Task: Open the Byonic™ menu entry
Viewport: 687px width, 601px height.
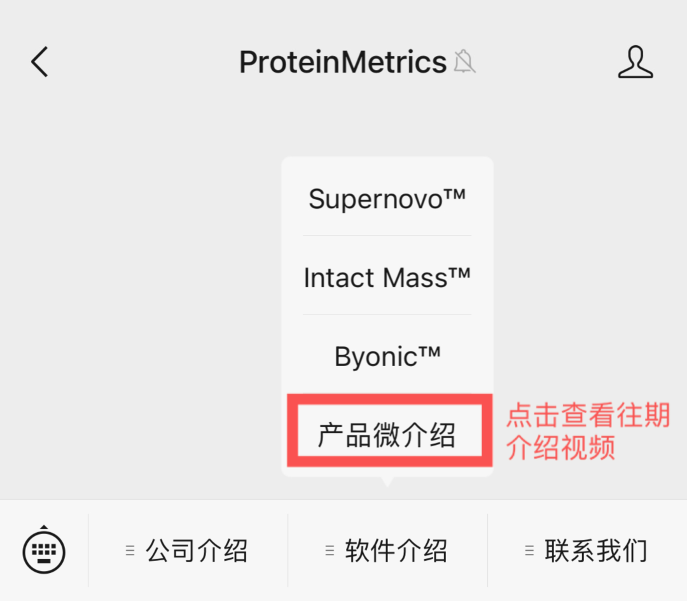Action: point(387,357)
